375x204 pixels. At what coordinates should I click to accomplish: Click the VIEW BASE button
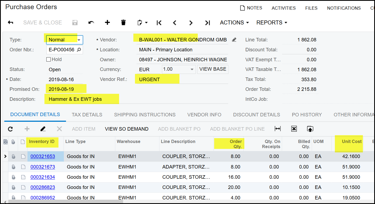(213, 69)
